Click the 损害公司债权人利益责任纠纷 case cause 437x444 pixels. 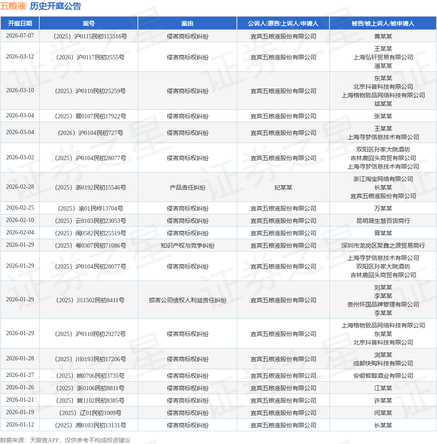pyautogui.click(x=187, y=300)
